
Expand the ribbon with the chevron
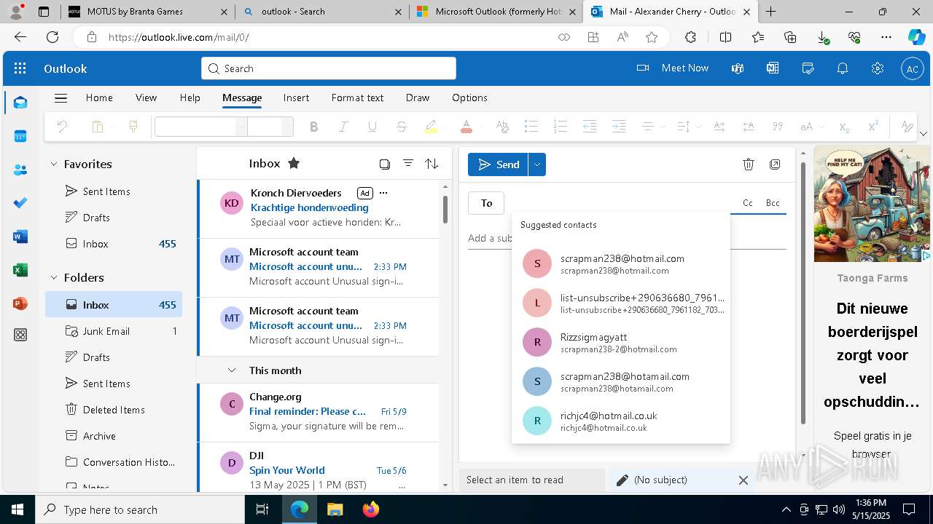click(x=924, y=134)
